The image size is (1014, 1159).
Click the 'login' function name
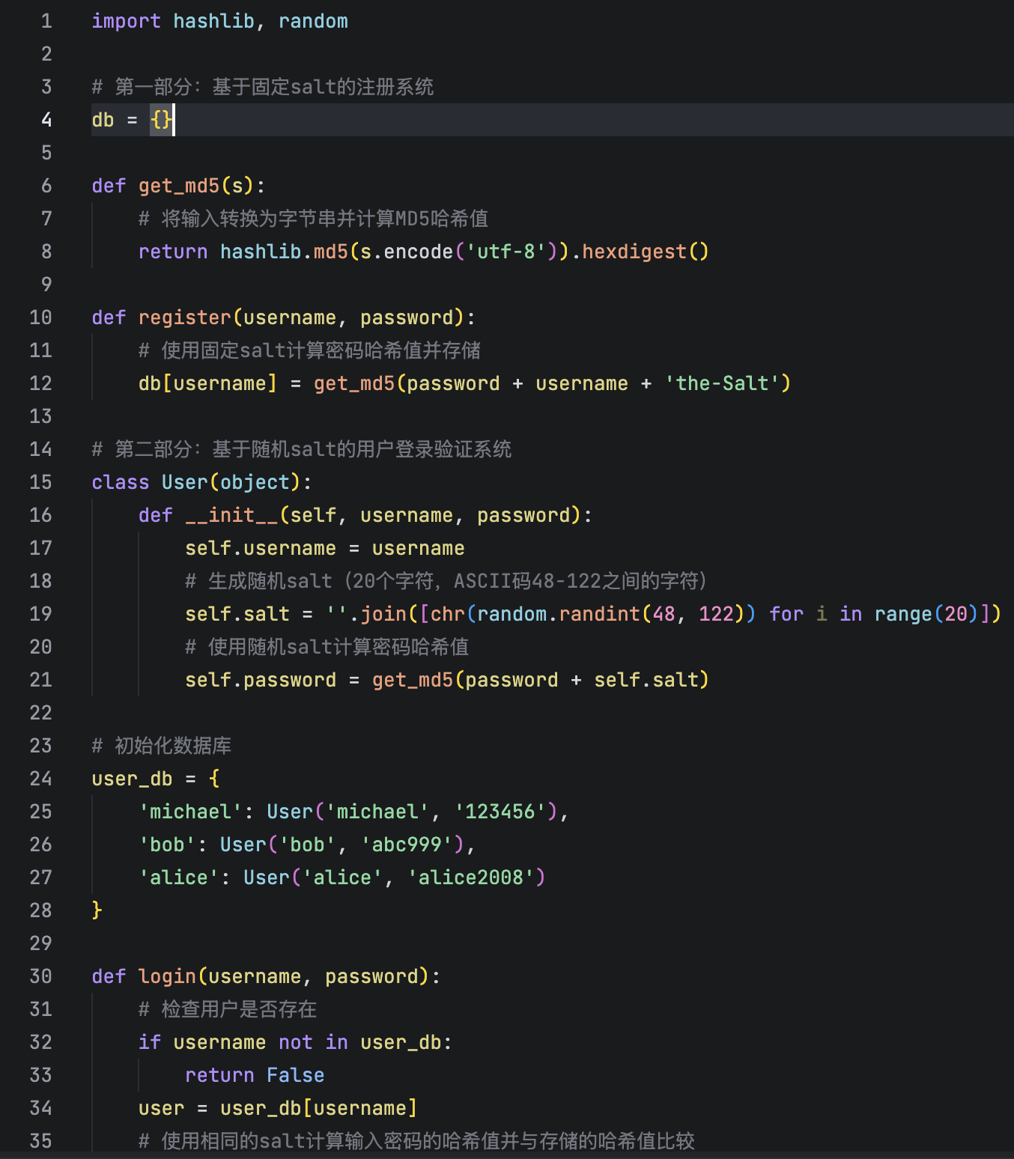tap(167, 976)
